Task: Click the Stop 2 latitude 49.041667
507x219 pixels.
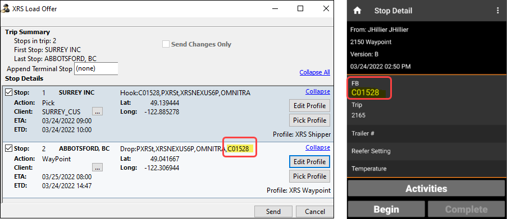Action: [165, 159]
